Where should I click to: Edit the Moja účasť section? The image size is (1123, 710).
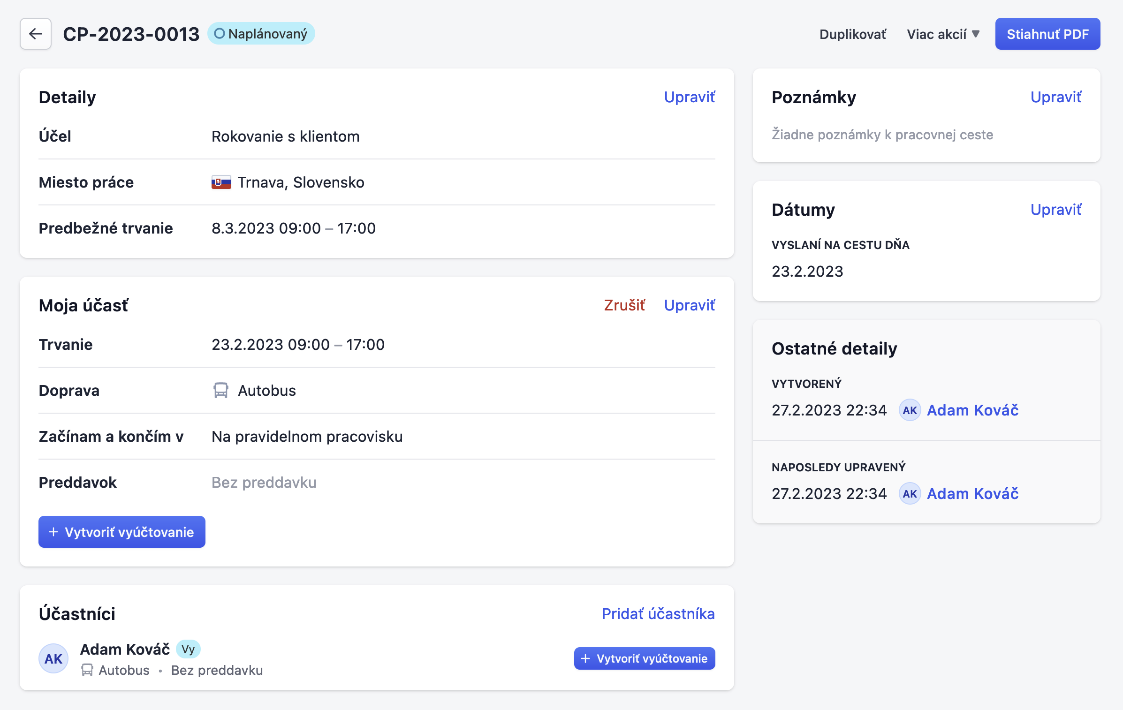689,305
